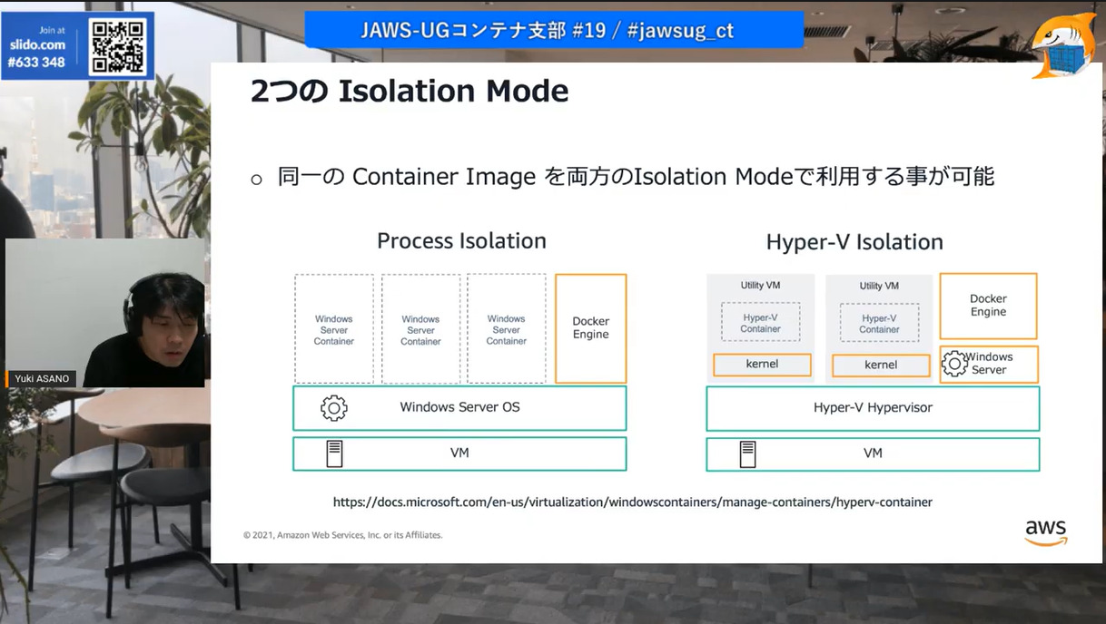Open the docs.microsoft.com hyperv-container link
This screenshot has width=1106, height=624.
(x=633, y=502)
